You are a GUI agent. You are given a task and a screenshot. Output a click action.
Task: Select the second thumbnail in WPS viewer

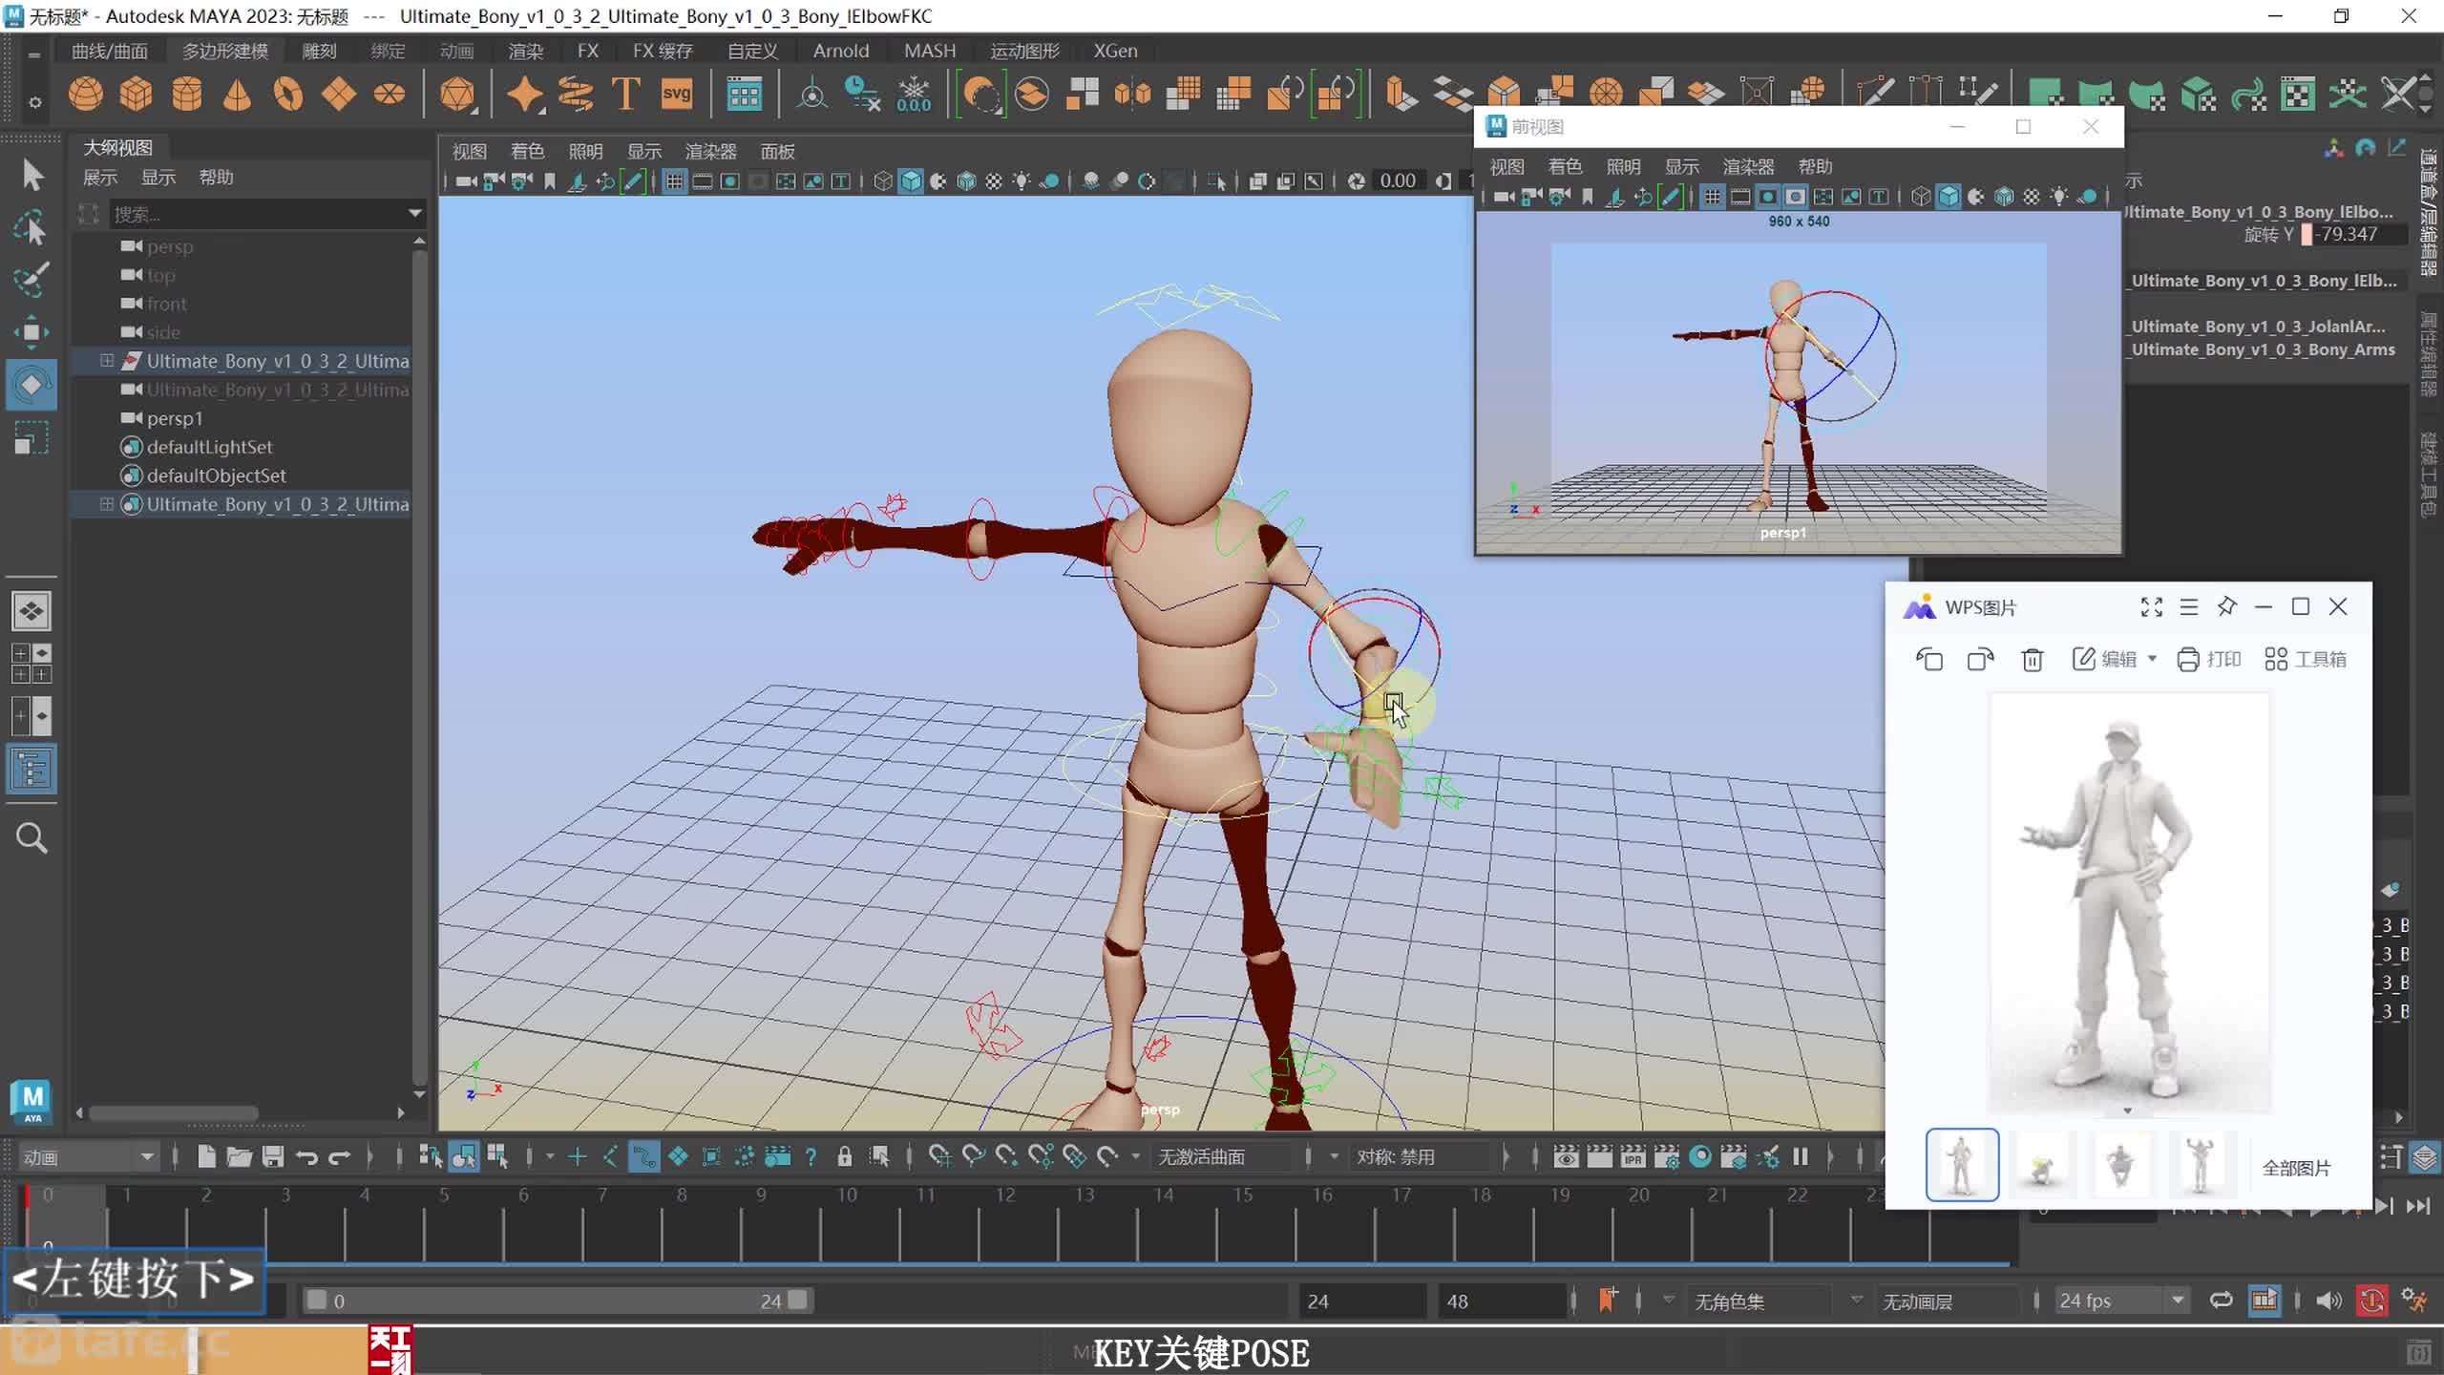[x=2041, y=1165]
